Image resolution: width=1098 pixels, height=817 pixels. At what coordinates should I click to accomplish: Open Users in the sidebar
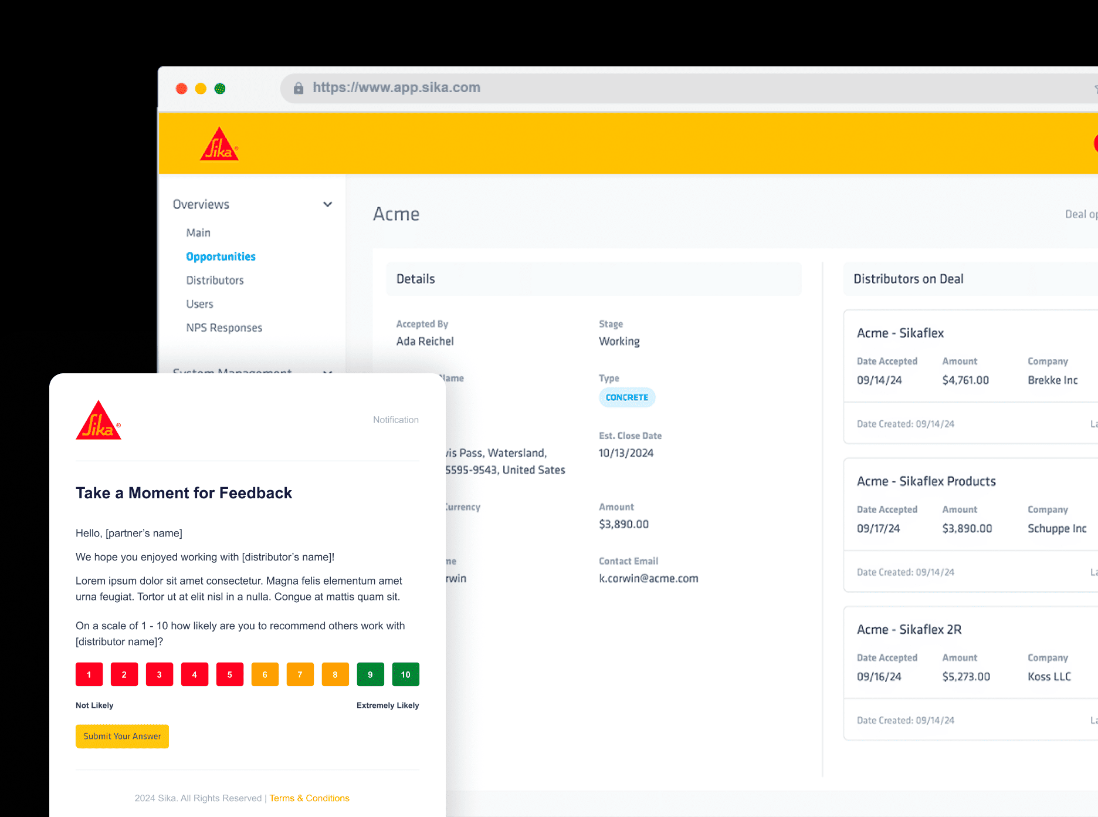click(199, 304)
